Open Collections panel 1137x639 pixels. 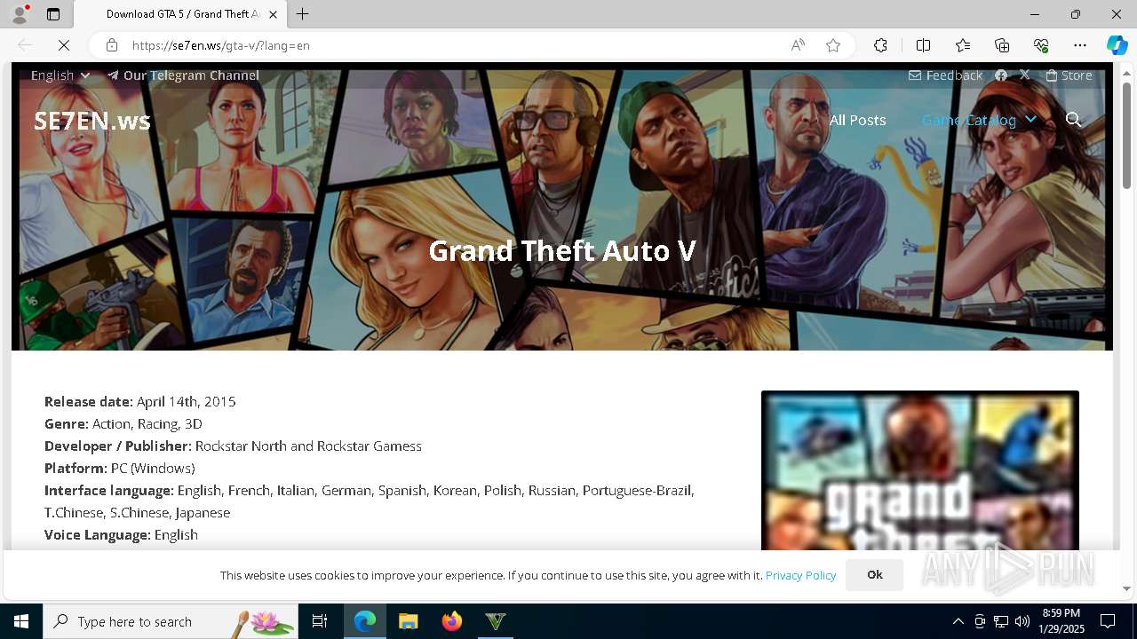click(1002, 45)
